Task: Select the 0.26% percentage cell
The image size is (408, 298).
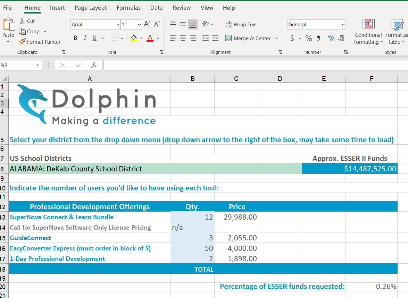Action: pos(372,287)
